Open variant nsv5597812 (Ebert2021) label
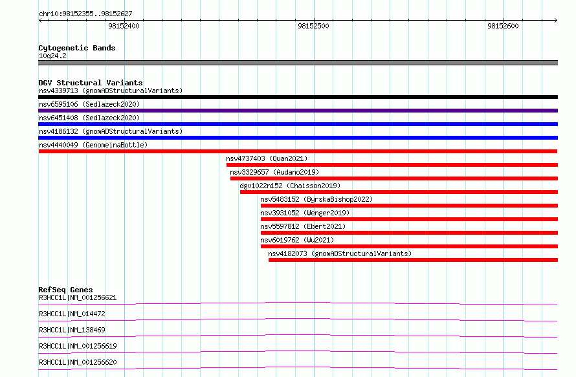Screen dimensions: 576x377 click(303, 226)
